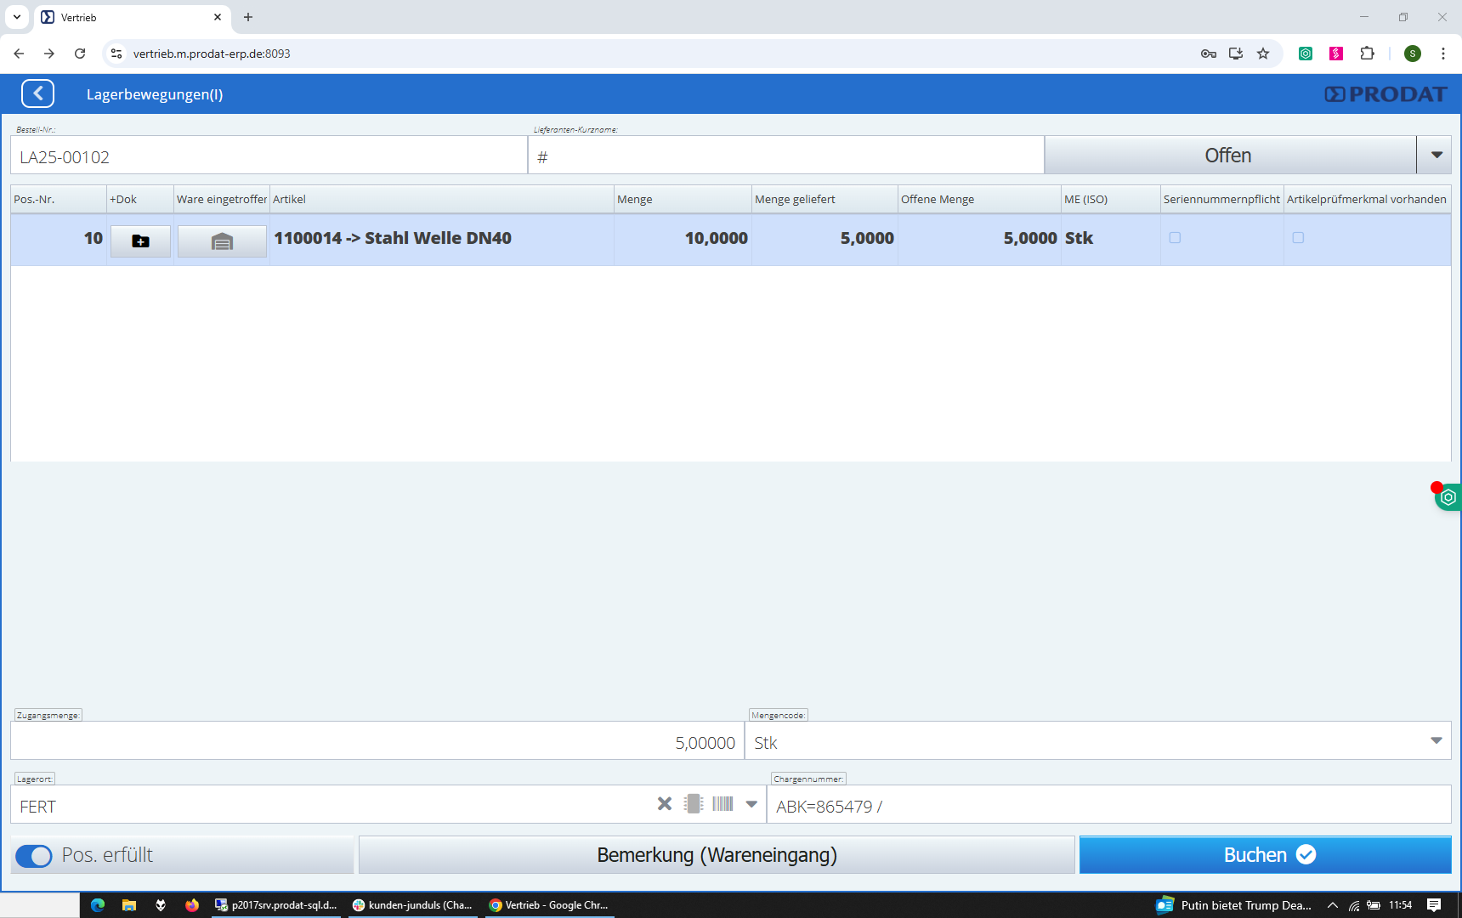Bookmark page with the star icon
Screen dimensions: 1462x918
pyautogui.click(x=1263, y=54)
